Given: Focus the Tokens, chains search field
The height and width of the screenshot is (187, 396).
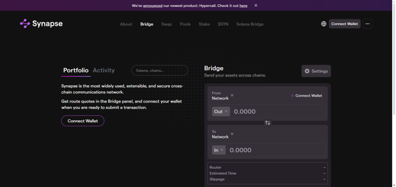Looking at the screenshot, I should pyautogui.click(x=159, y=71).
